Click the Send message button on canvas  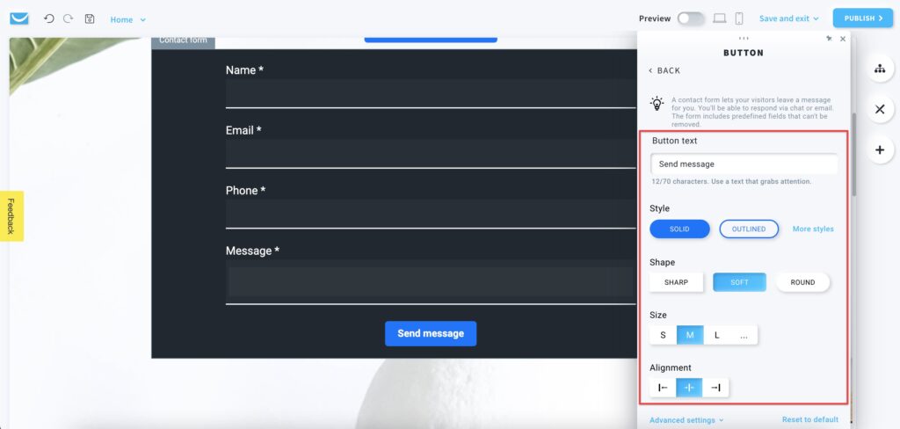[x=431, y=334]
